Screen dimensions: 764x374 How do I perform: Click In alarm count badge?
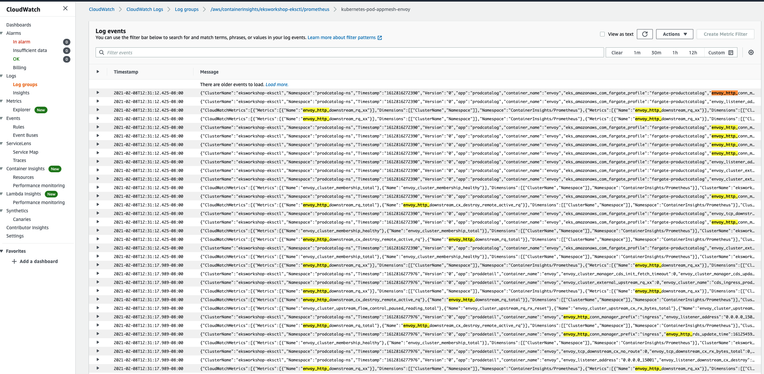[67, 42]
